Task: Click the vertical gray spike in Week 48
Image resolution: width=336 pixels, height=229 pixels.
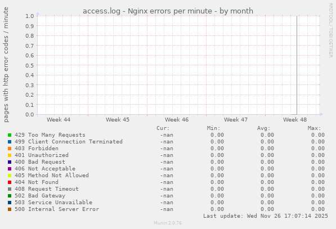Action: (x=297, y=65)
